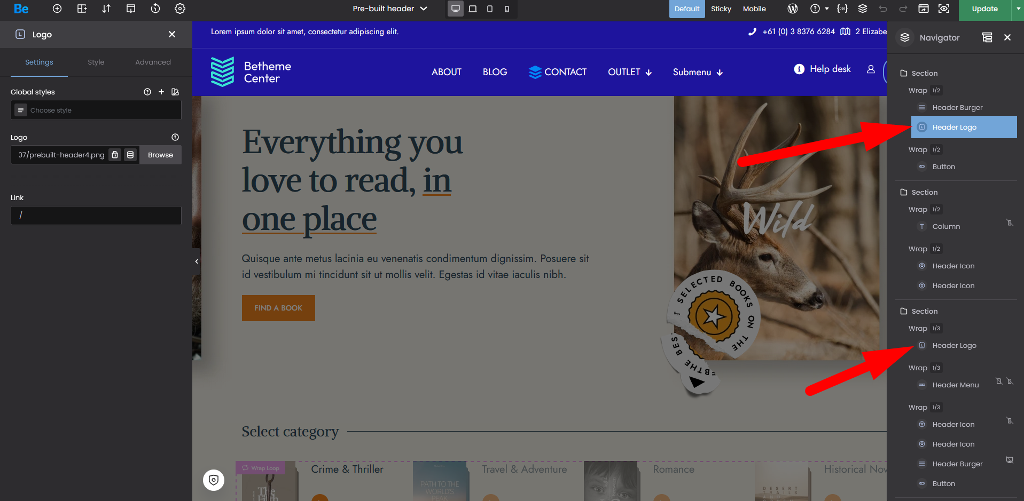Open the Choose style global styles dropdown
Viewport: 1024px width, 501px height.
point(96,110)
